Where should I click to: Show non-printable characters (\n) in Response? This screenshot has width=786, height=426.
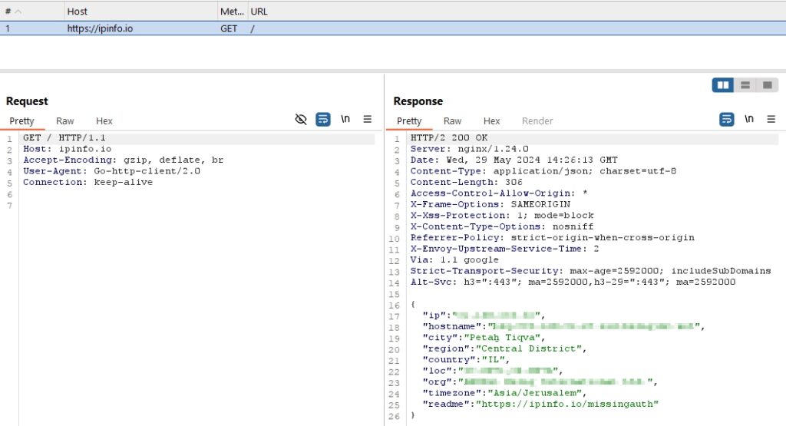749,119
